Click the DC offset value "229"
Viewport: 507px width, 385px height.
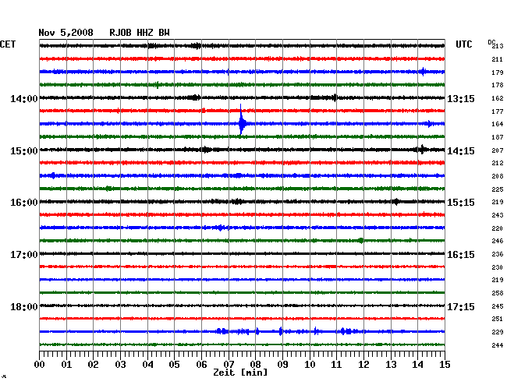click(498, 332)
